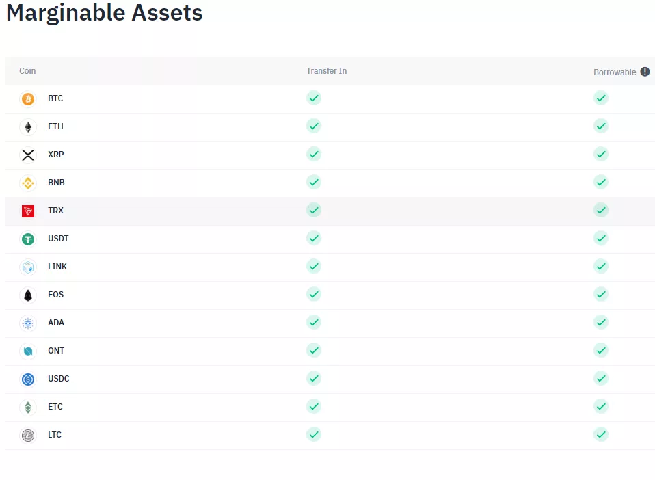Click the red TRX coin icon

(27, 211)
